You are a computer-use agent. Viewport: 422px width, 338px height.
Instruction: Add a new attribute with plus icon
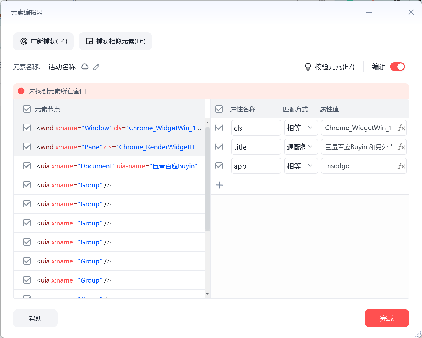(x=219, y=185)
